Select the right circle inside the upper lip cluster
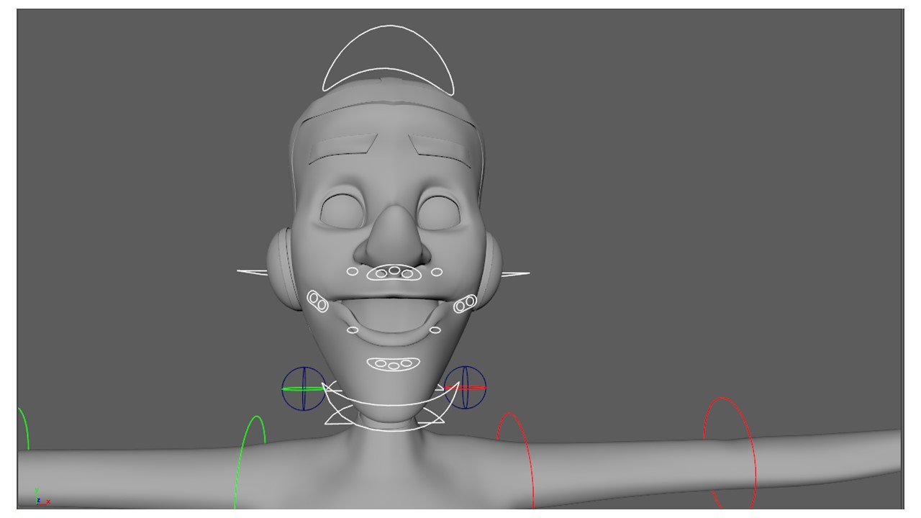 (x=407, y=274)
